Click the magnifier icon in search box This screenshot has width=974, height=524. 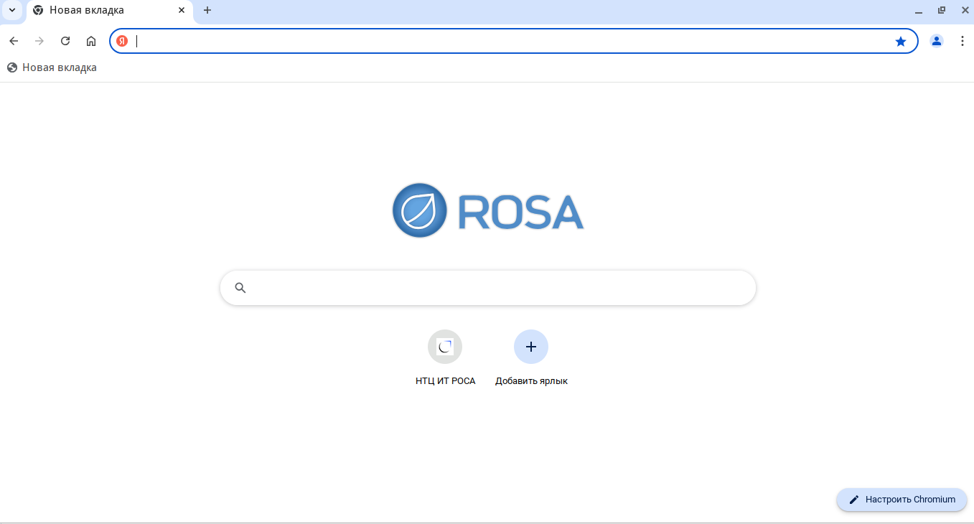[240, 288]
